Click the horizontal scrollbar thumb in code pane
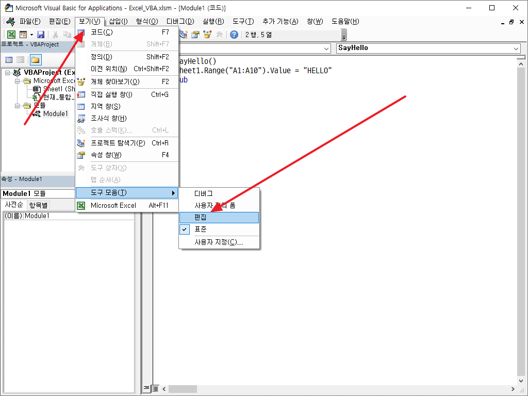 pos(183,389)
